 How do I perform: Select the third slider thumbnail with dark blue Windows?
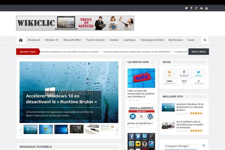pos(61,129)
